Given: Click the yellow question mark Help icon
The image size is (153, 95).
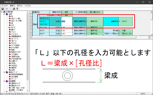Looking at the screenshot, I should click(x=17, y=9).
